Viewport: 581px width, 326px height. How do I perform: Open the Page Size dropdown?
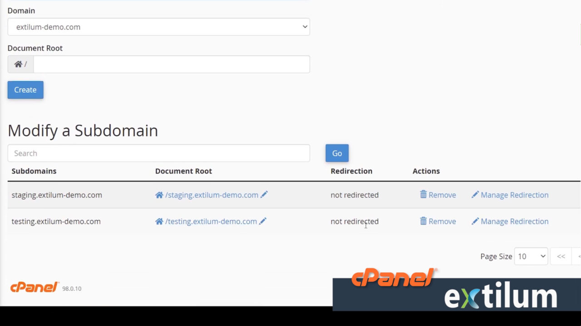[x=531, y=256]
